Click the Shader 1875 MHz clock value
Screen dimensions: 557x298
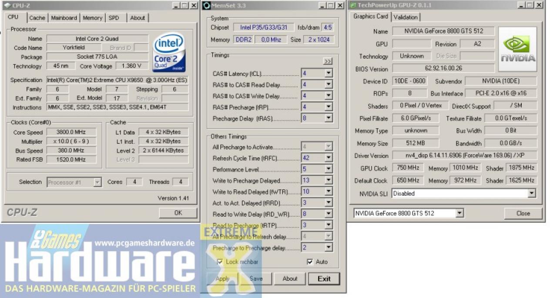521,168
